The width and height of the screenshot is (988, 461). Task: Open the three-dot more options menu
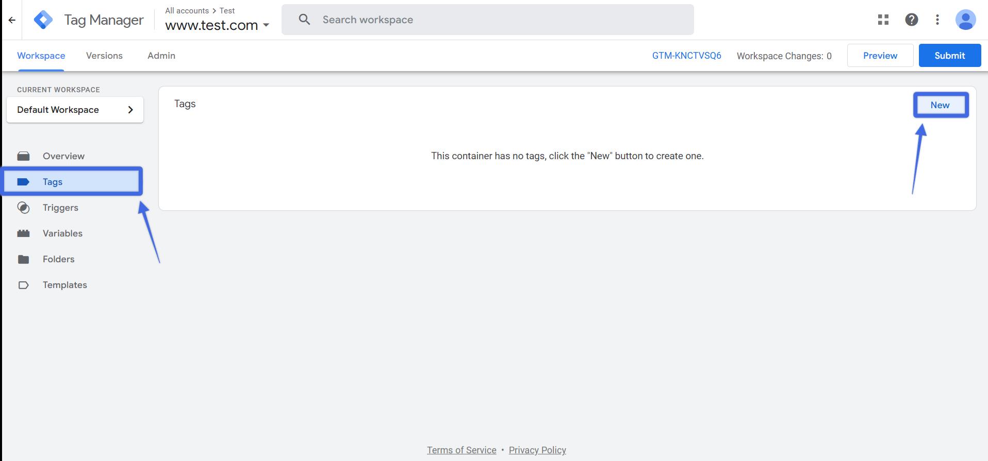tap(937, 20)
